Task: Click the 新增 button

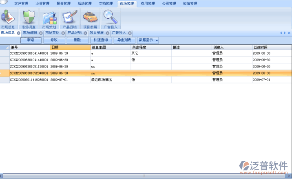Action: point(31,40)
